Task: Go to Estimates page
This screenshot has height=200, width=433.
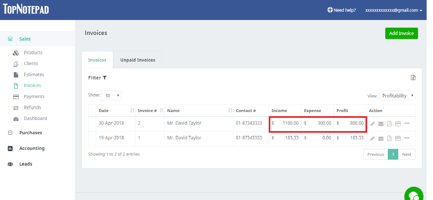Action: coord(34,75)
